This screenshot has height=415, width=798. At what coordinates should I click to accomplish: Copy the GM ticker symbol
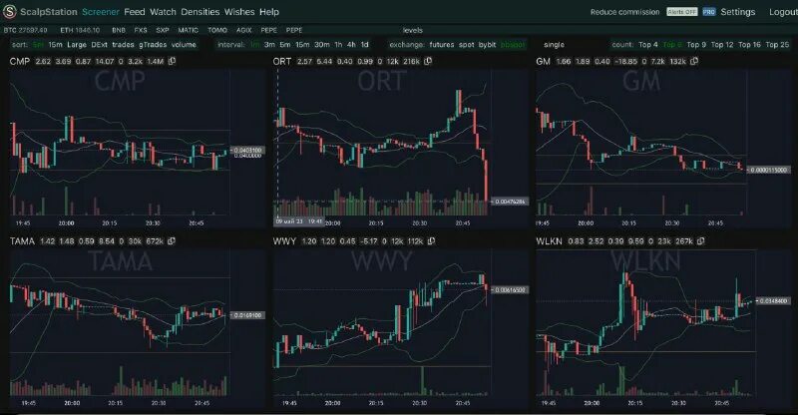(694, 61)
